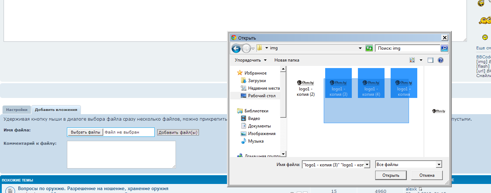Expand the Упорядочить menu
The image size is (491, 193).
(x=251, y=60)
